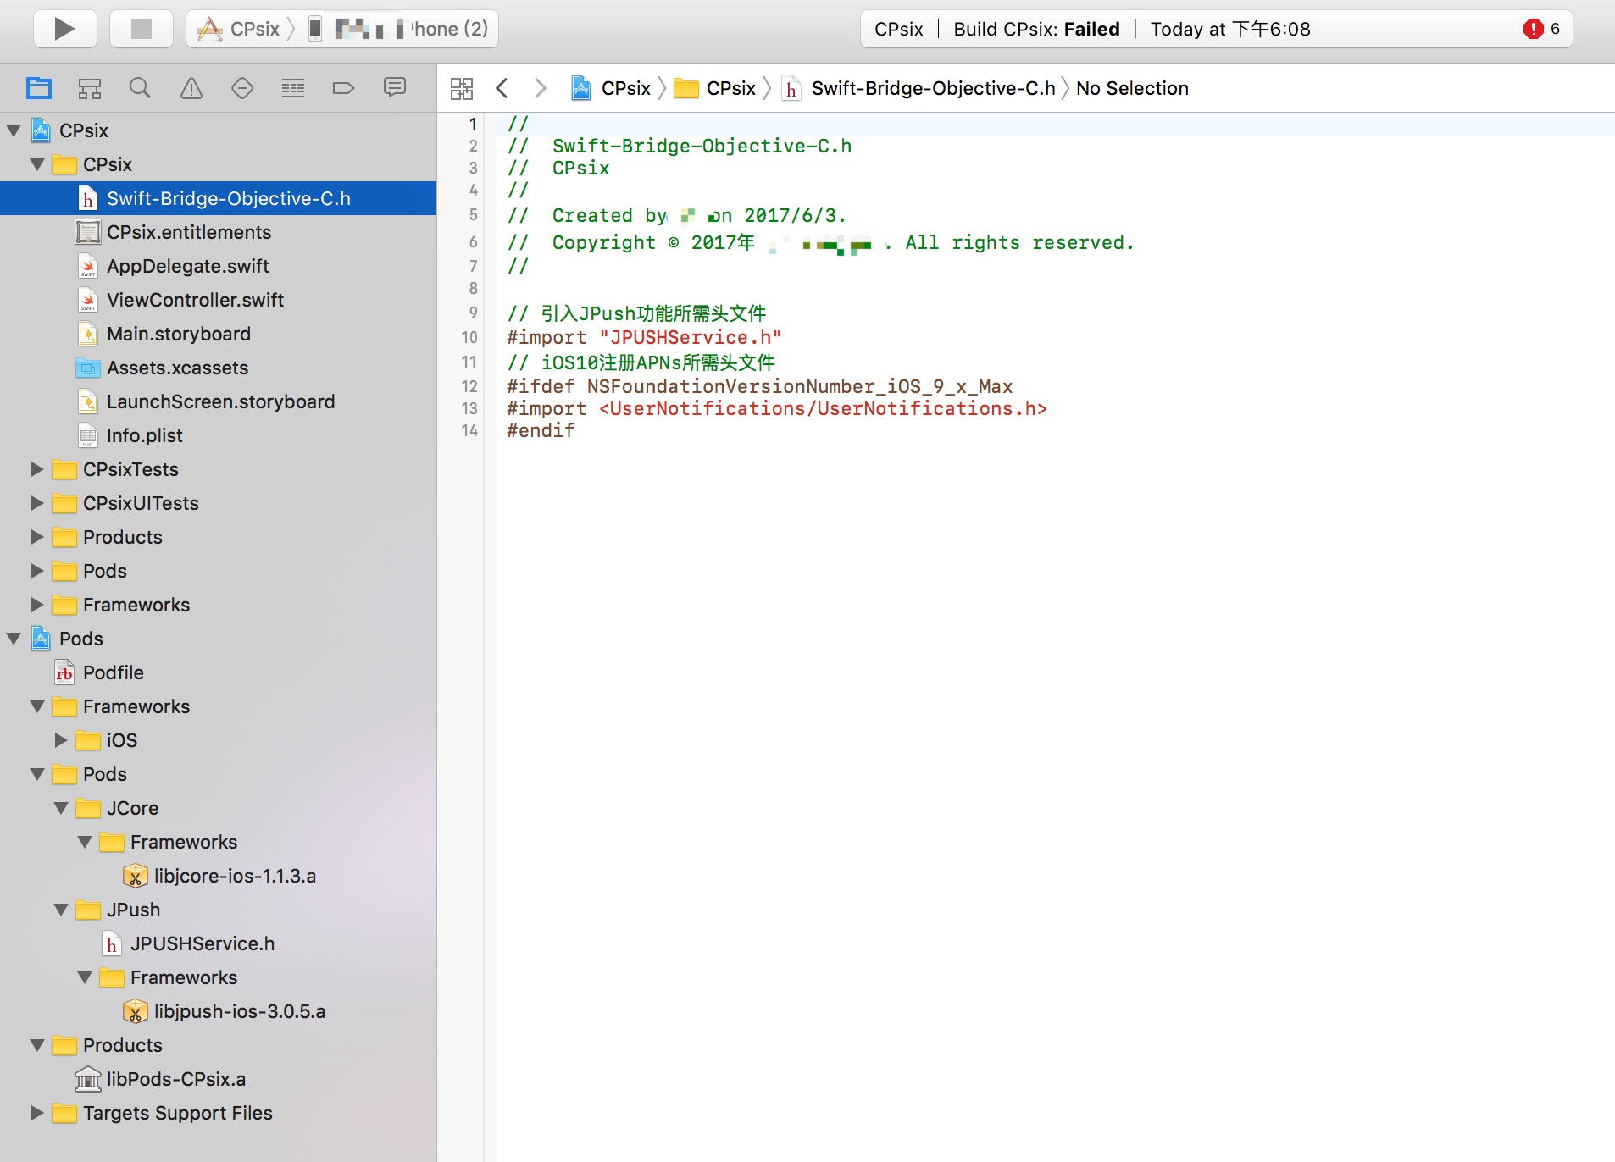Show the Report navigator
The image size is (1615, 1162).
coord(395,88)
